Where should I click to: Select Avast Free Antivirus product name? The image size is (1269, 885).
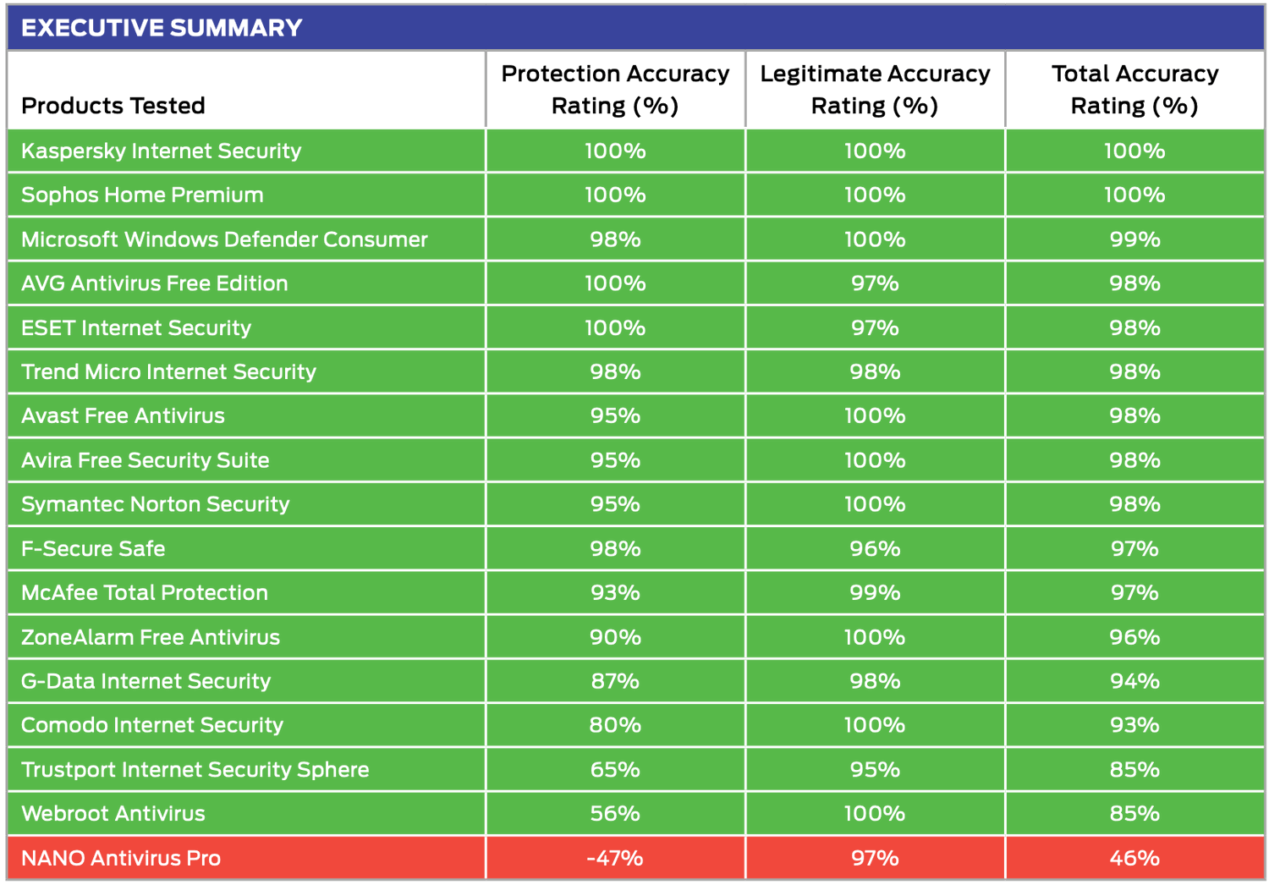(123, 416)
